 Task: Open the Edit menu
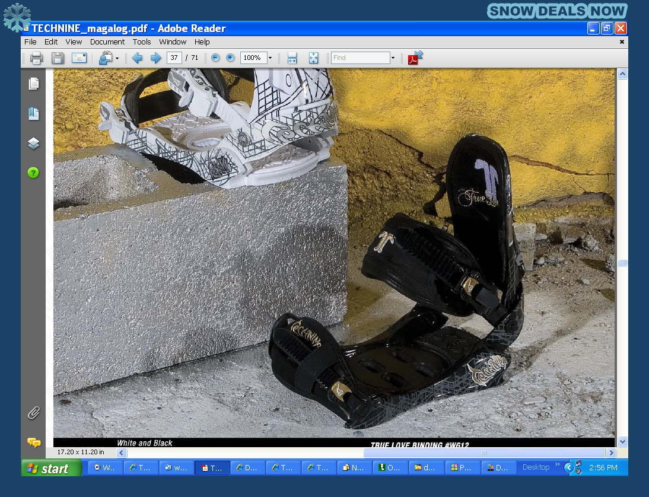pos(51,42)
